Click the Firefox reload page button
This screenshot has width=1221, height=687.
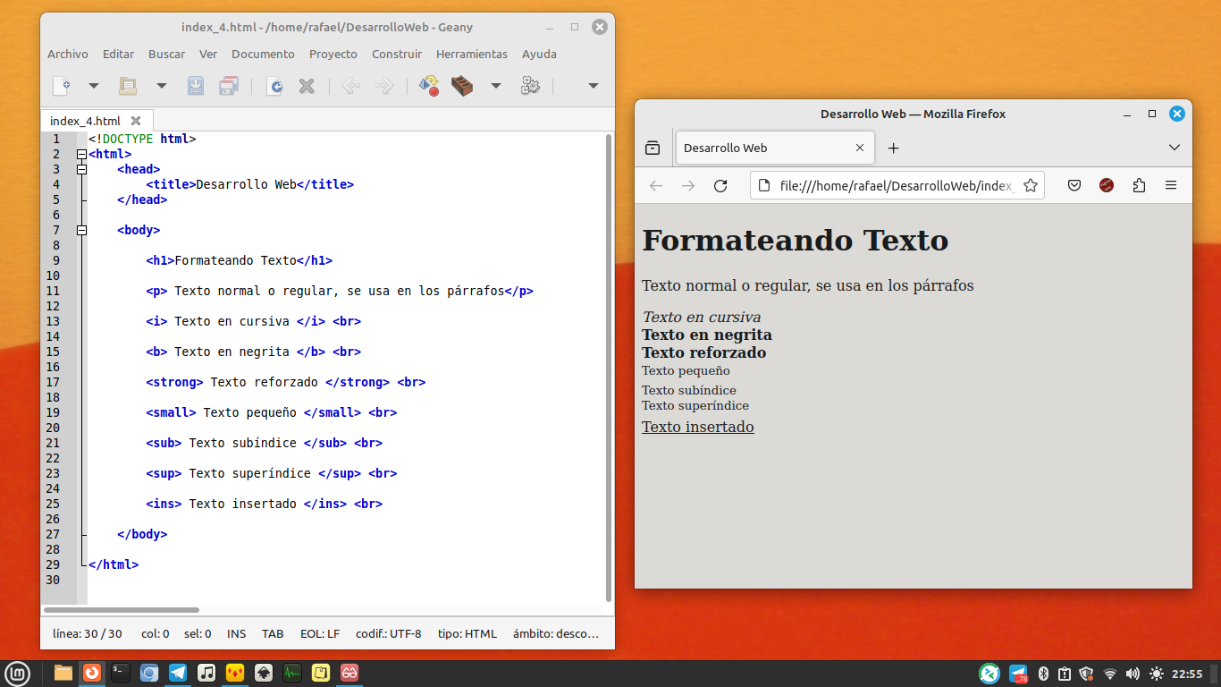click(x=720, y=185)
